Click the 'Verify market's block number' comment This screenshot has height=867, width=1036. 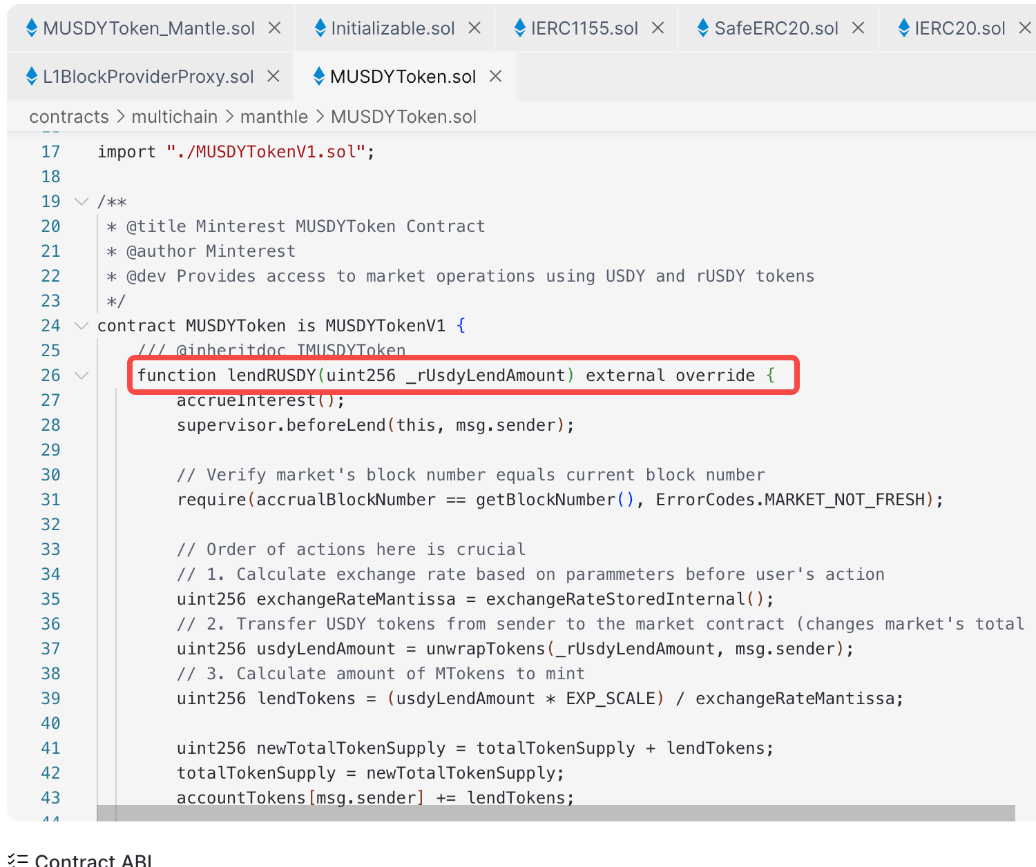(x=471, y=475)
